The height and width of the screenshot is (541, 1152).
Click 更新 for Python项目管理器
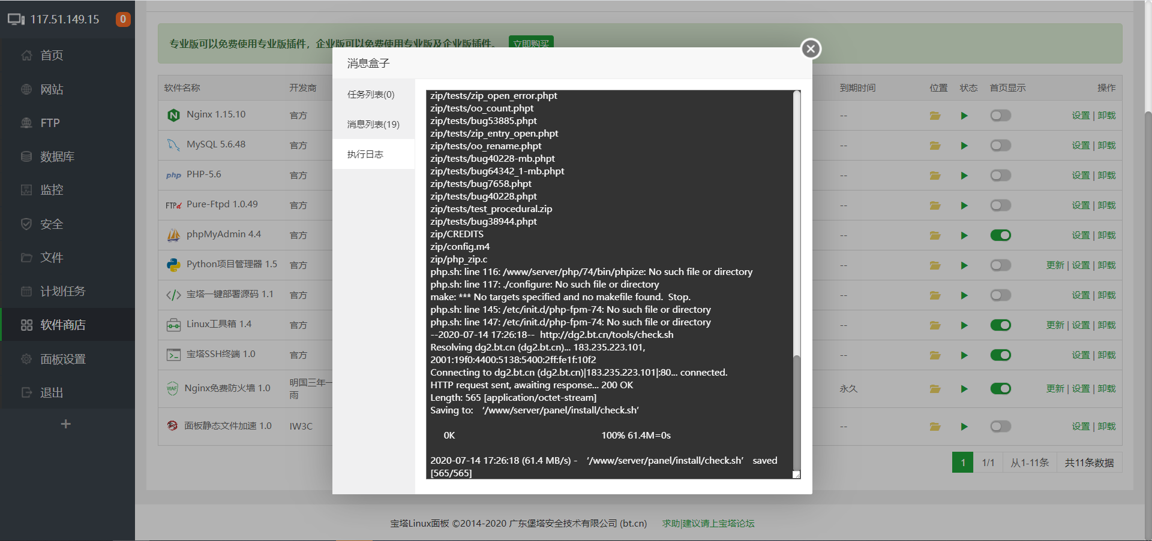[1055, 265]
